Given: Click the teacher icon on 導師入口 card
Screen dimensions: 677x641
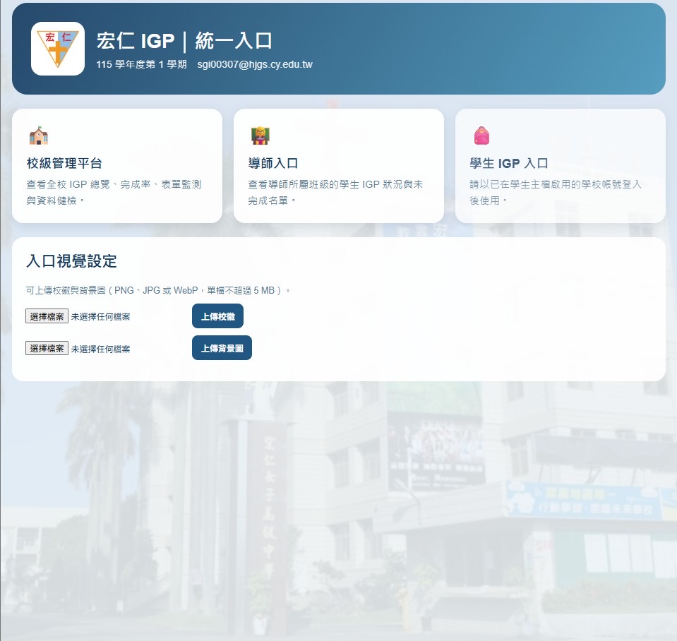Looking at the screenshot, I should [x=260, y=136].
